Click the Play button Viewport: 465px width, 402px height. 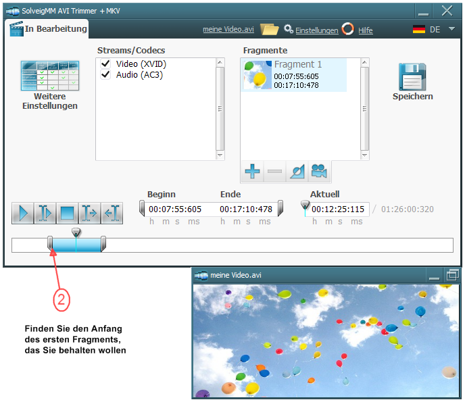tap(23, 213)
